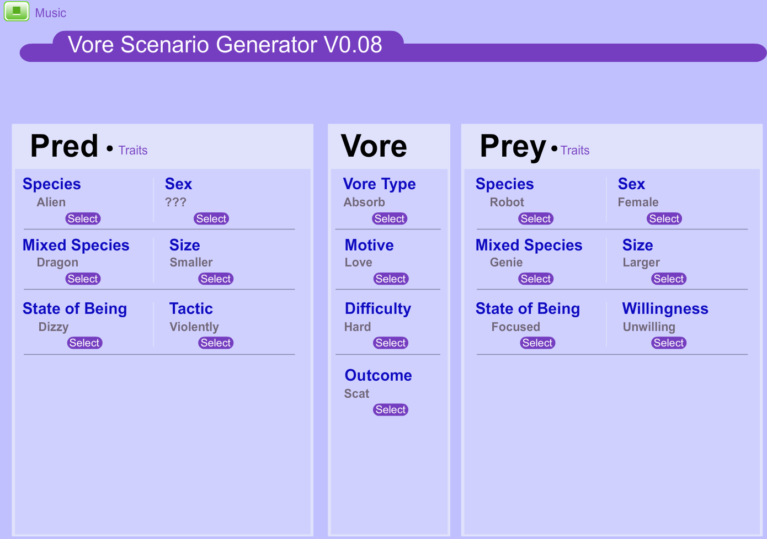Click Select under Pred Size Smaller
Viewport: 767px width, 539px height.
[216, 279]
